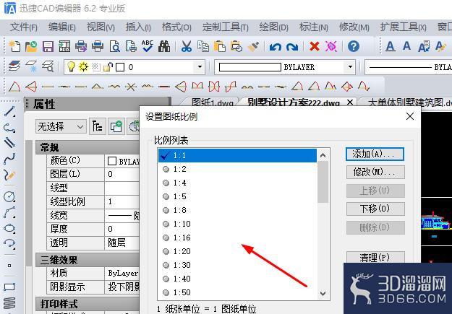Open the 修改(M) menu

click(x=354, y=27)
